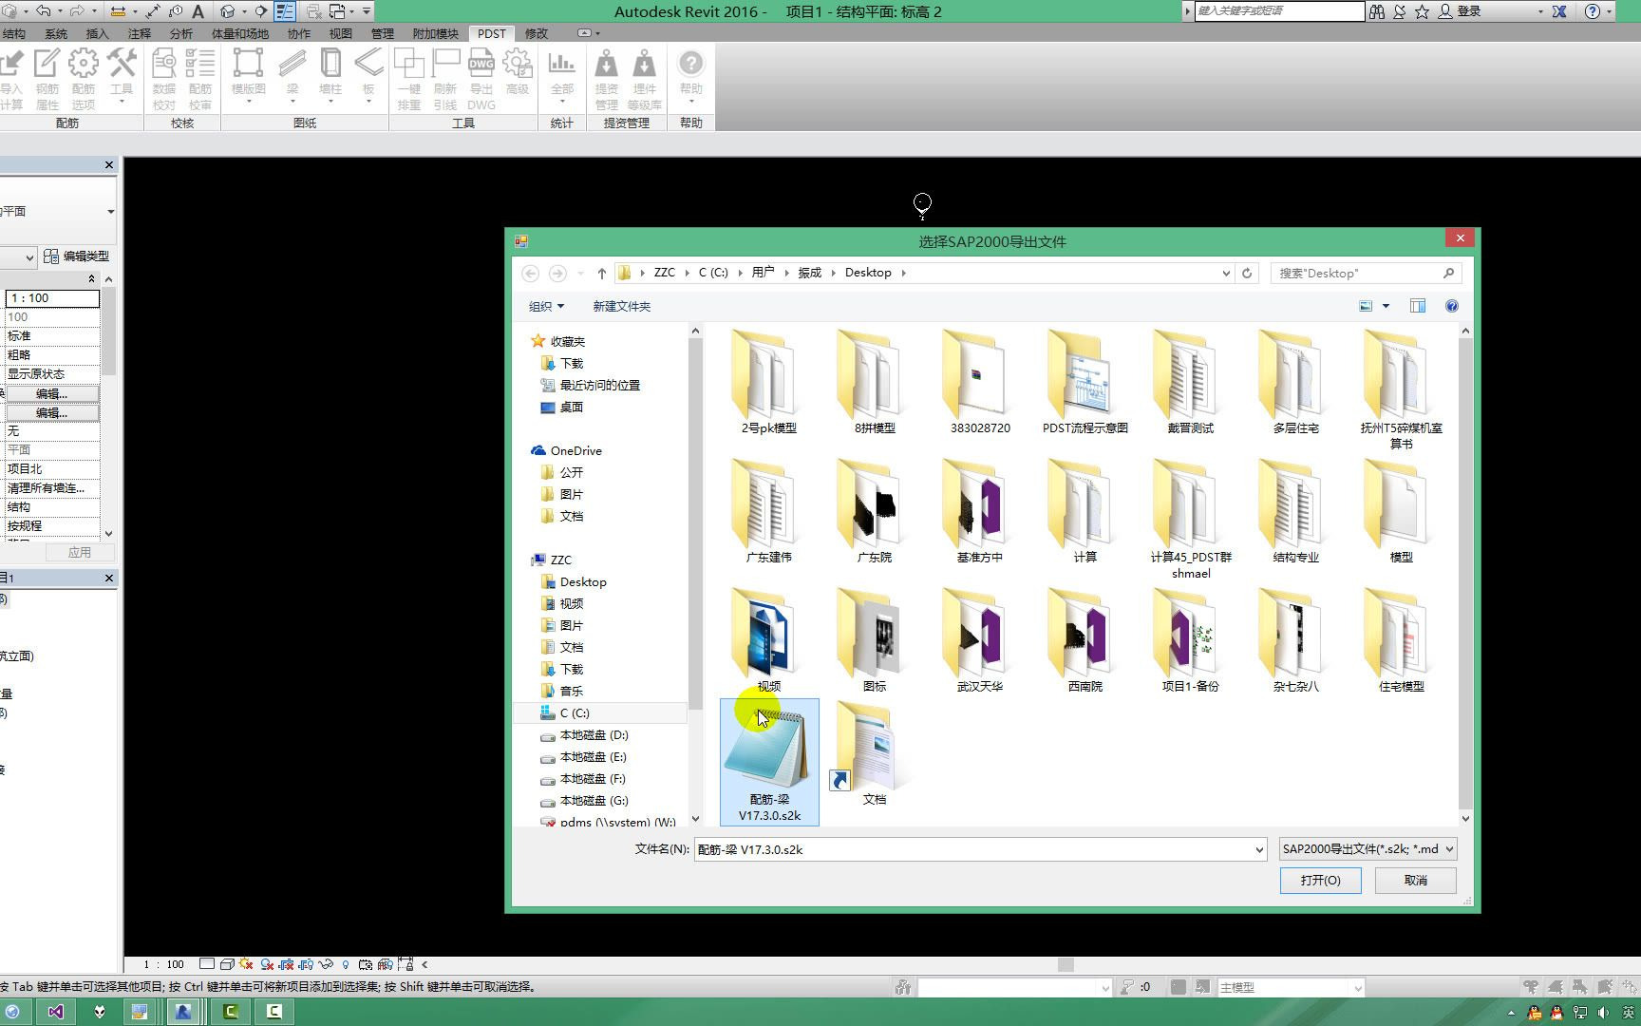Select 最近访问的位置 in favorites

[x=600, y=386]
